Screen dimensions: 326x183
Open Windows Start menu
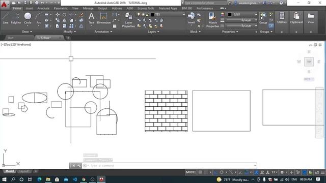[x=4, y=179]
